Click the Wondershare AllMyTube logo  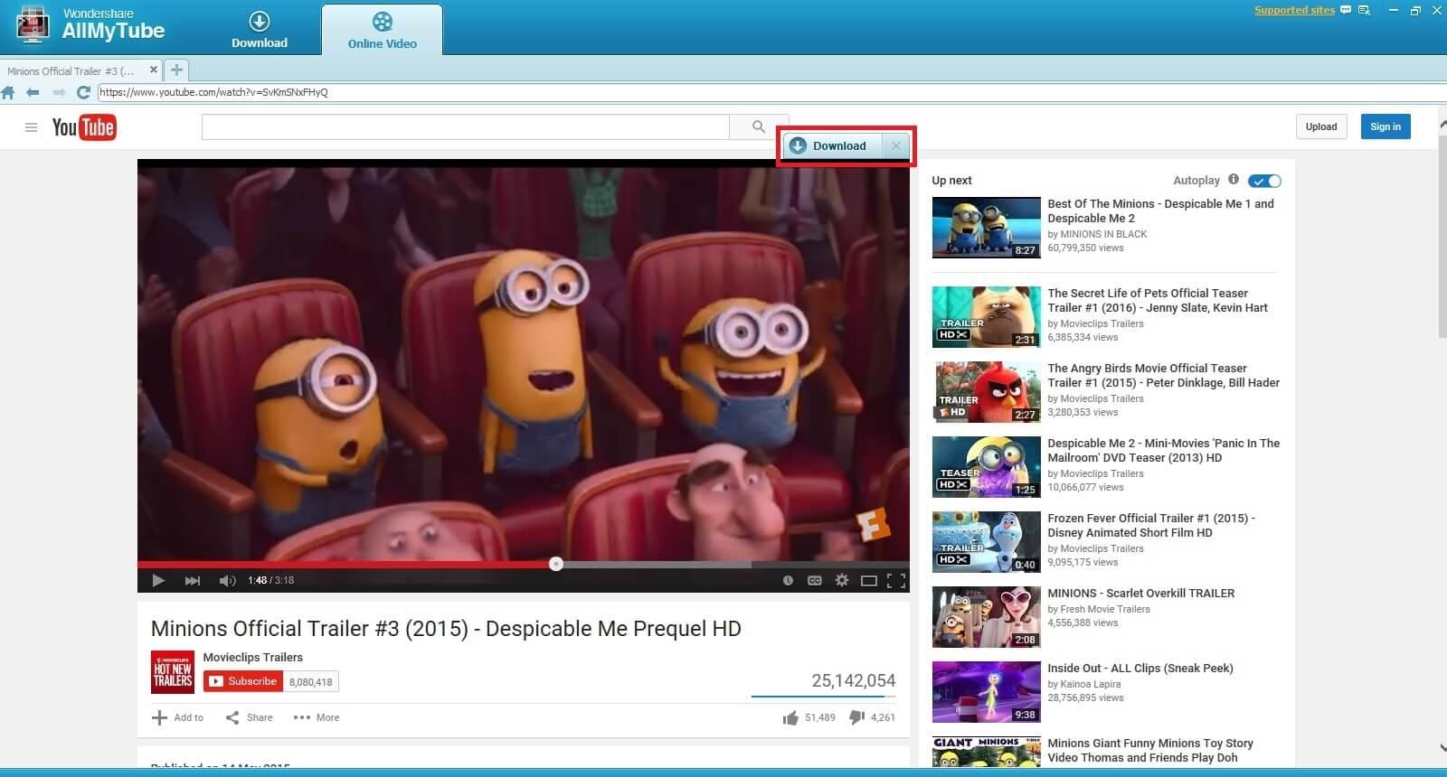pos(90,25)
